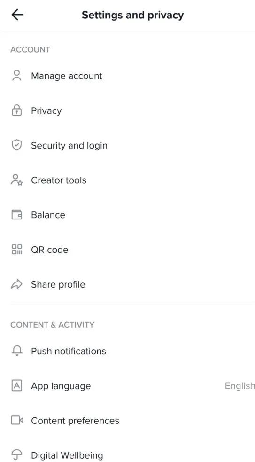Open Manage account settings
The width and height of the screenshot is (255, 462).
[x=128, y=76]
